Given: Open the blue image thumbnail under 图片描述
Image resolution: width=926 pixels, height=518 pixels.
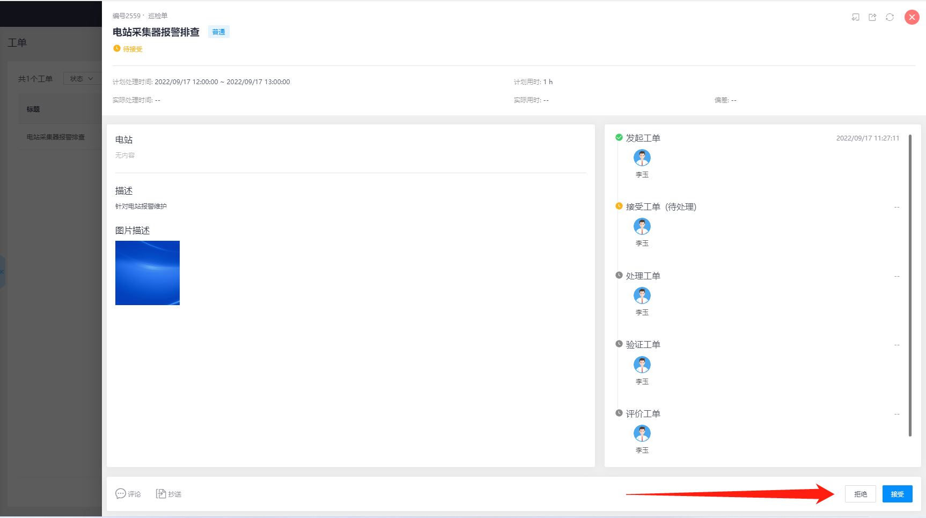Looking at the screenshot, I should 148,273.
